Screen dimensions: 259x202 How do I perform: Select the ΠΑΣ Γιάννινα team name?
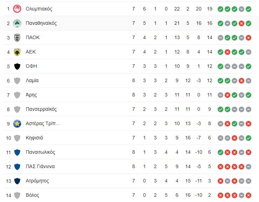tap(40, 166)
